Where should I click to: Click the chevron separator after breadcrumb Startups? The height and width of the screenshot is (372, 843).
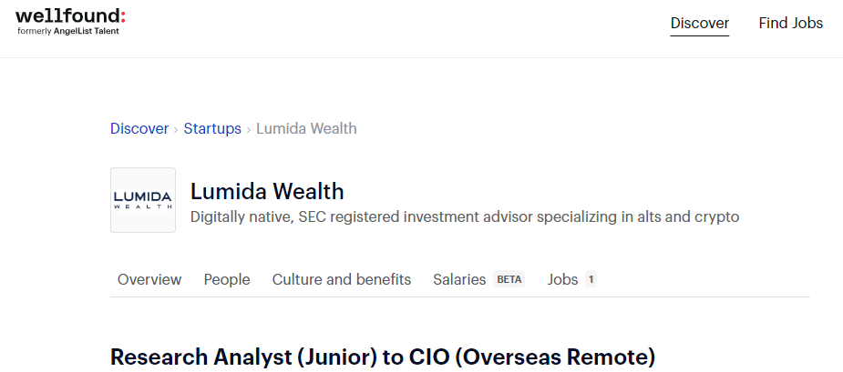click(x=249, y=129)
